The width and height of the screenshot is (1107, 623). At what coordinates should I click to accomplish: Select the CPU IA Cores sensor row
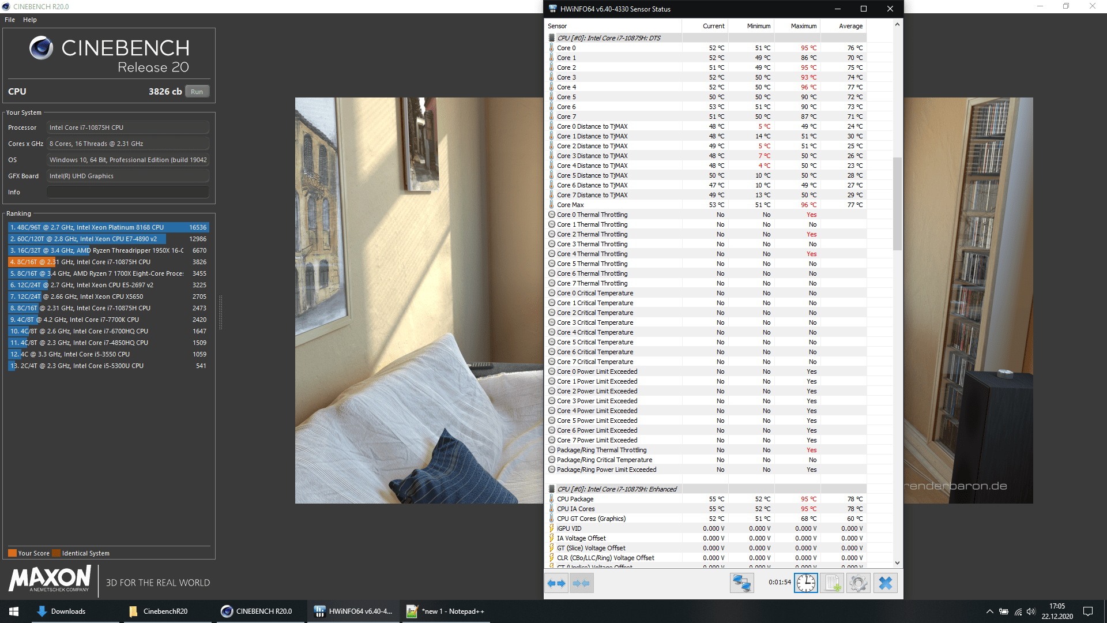(x=706, y=509)
